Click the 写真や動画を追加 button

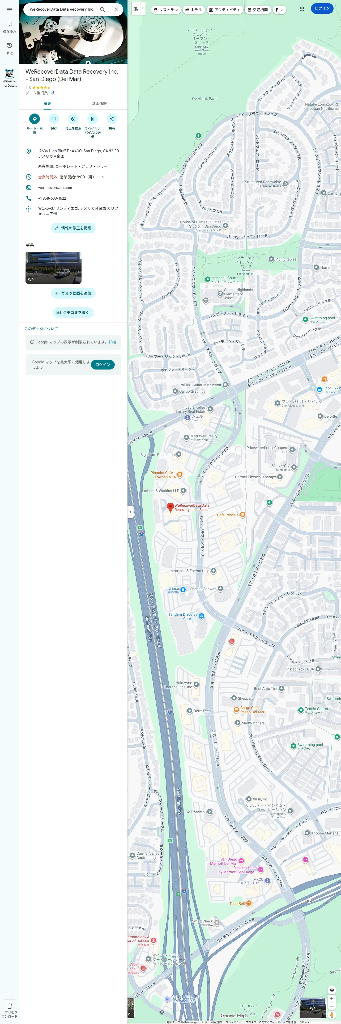[x=73, y=293]
